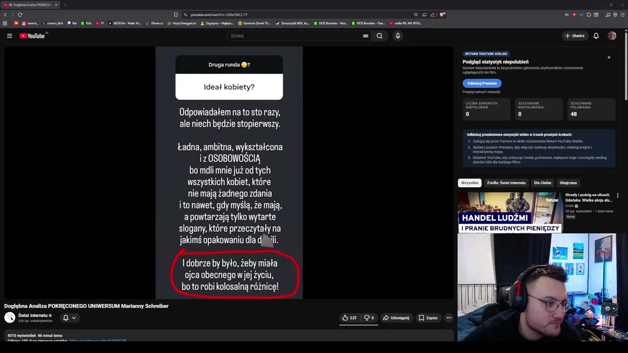Click the magnifier search button

379,36
